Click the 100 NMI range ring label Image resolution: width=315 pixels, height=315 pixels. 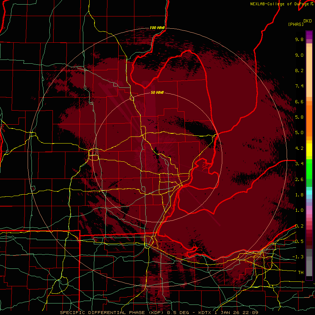[x=157, y=28]
